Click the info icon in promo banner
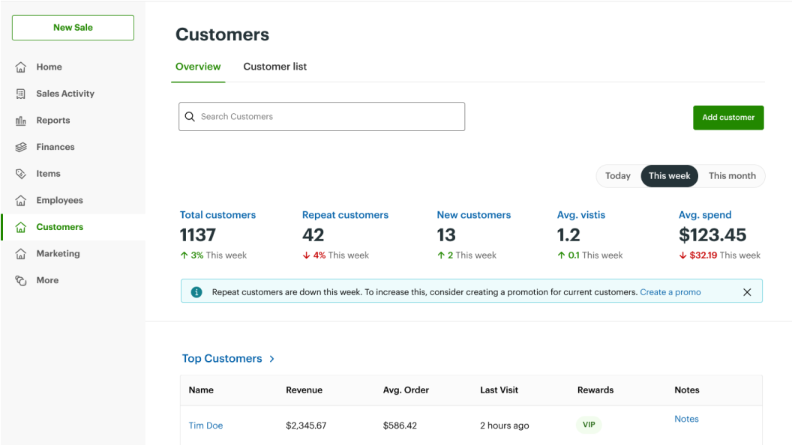Viewport: 792px width, 445px height. (196, 292)
